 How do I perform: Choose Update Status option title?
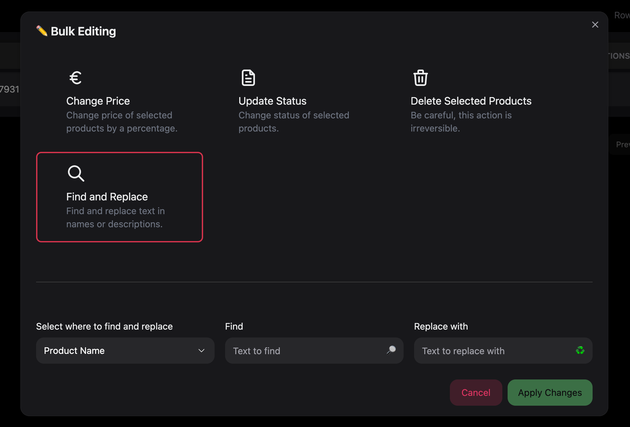(272, 101)
